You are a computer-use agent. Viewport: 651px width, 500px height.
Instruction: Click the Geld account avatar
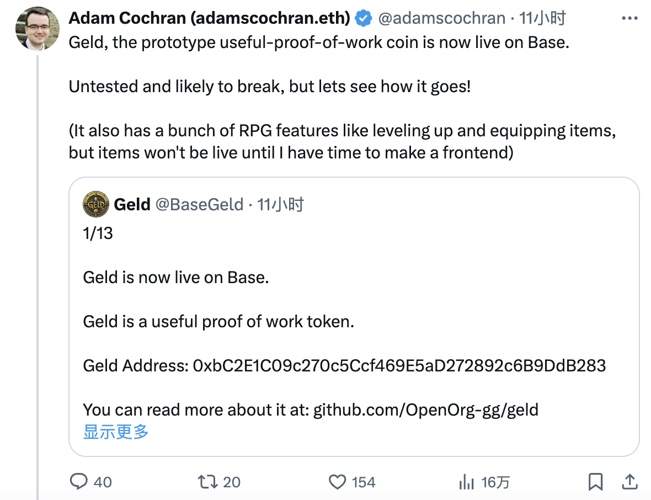click(x=96, y=205)
